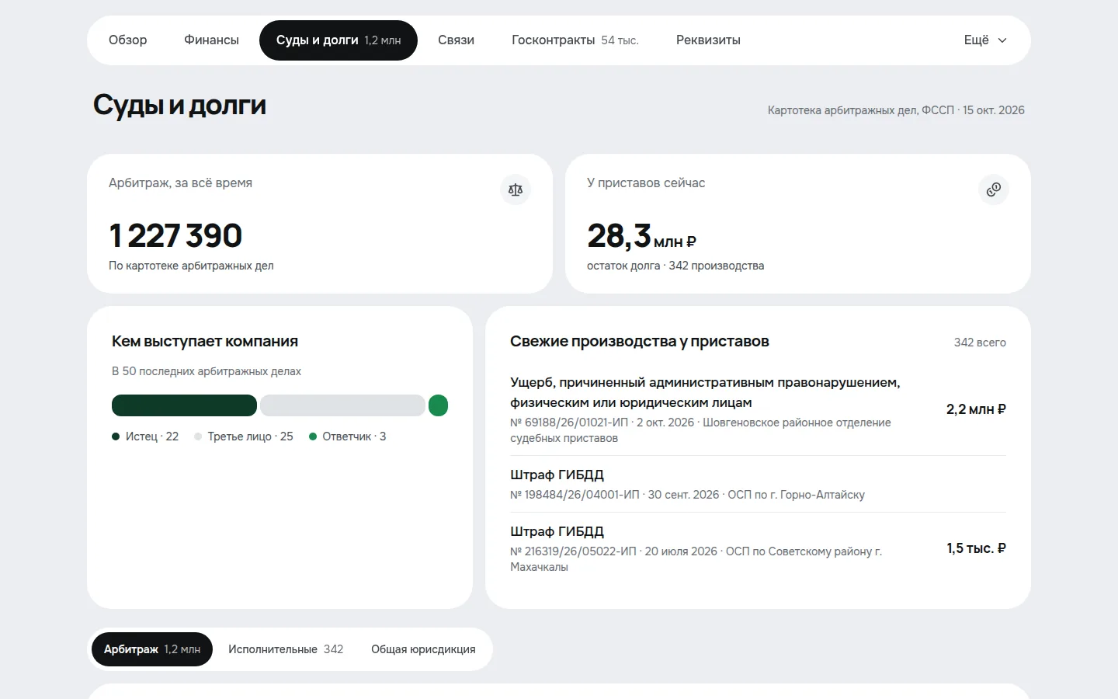This screenshot has height=699, width=1118.
Task: Click the остаток долга · 342 производства text
Action: (x=675, y=266)
